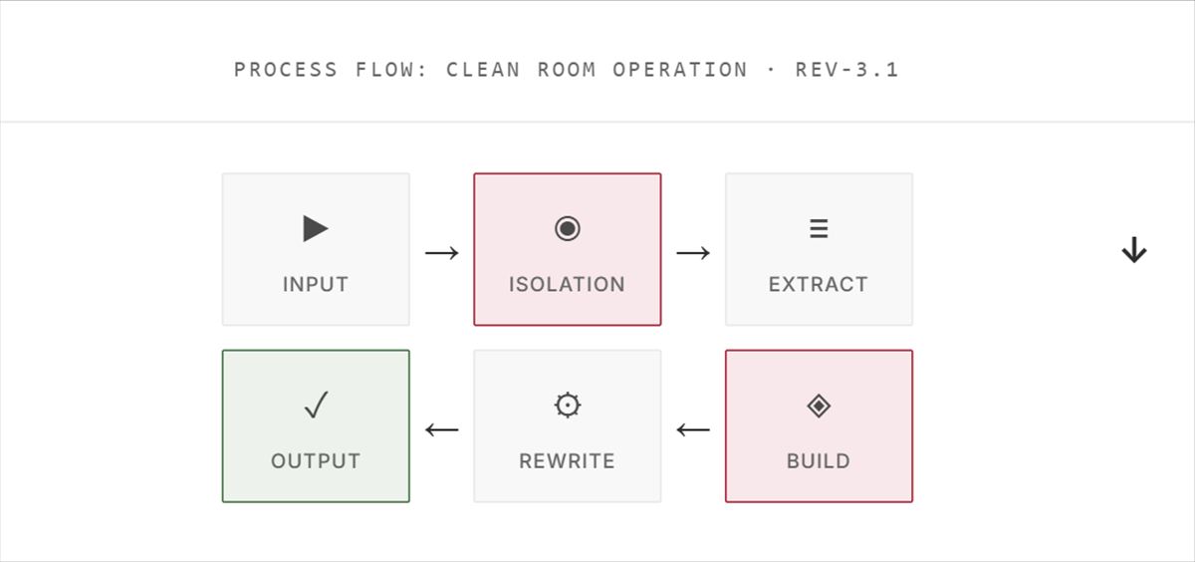
Task: Click the arrow between ISOLATION and EXTRACT
Action: (x=693, y=253)
